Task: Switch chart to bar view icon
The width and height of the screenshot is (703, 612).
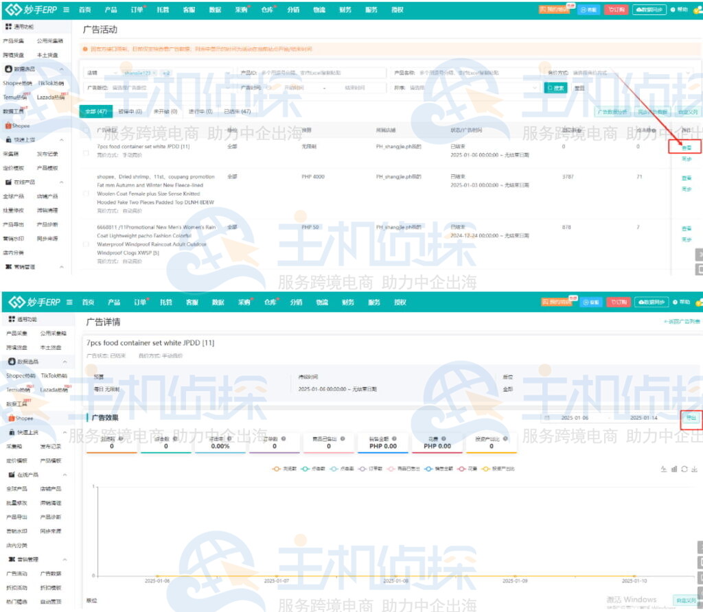Action: [674, 469]
